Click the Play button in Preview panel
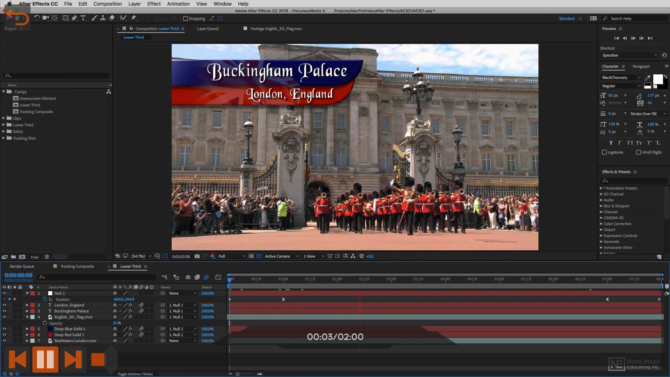The height and width of the screenshot is (377, 670). (633, 38)
